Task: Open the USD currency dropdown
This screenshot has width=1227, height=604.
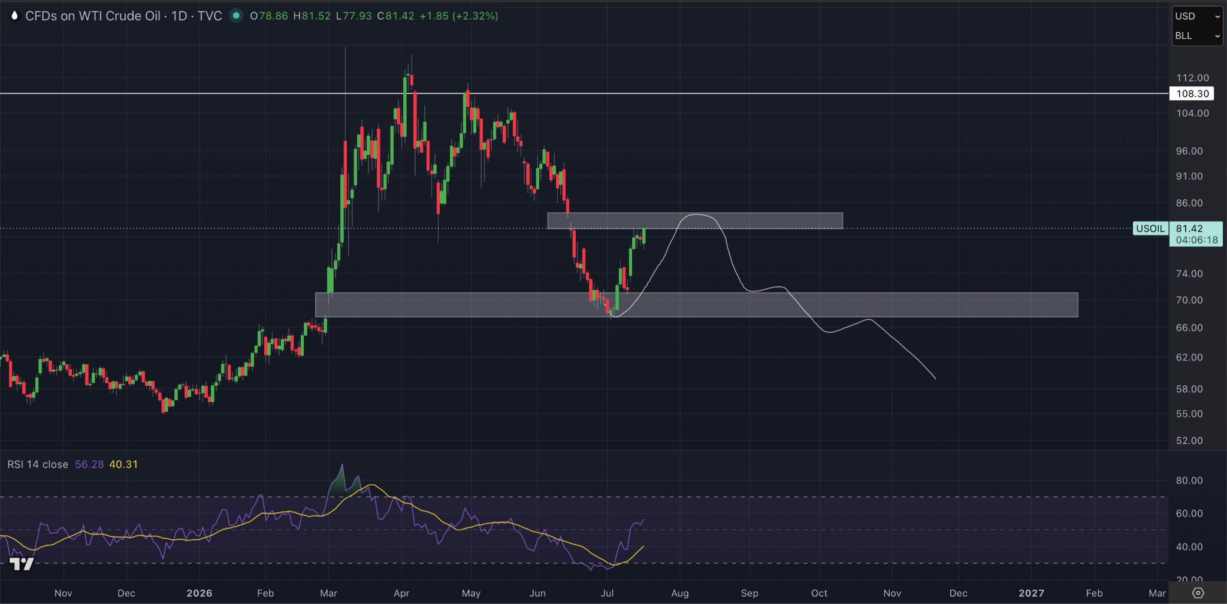Action: tap(1197, 16)
